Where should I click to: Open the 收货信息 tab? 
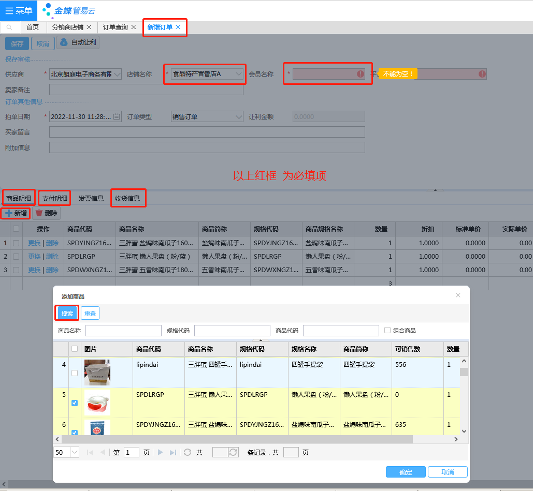(128, 198)
